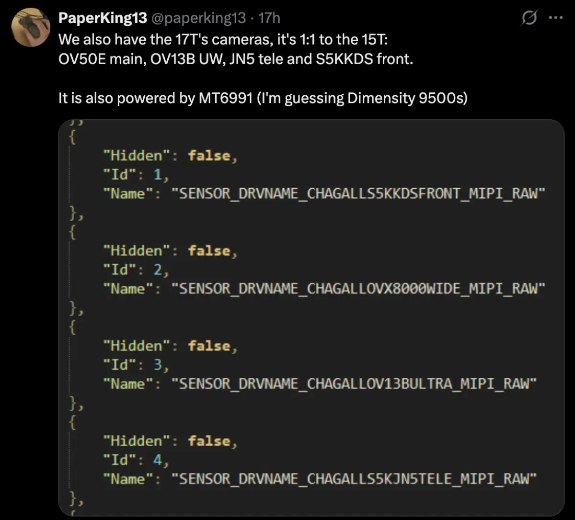Click the "Id": 1 line in the code
Viewport: 575px width, 520px height.
pyautogui.click(x=136, y=175)
